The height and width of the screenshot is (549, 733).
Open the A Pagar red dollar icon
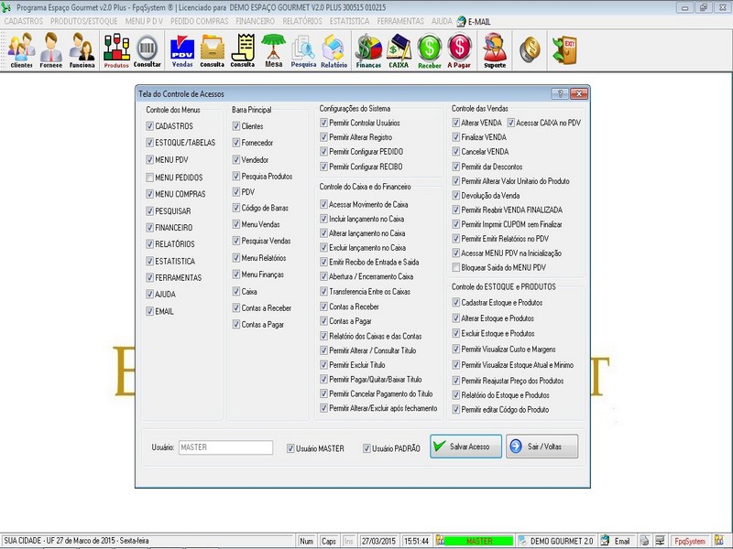click(459, 50)
